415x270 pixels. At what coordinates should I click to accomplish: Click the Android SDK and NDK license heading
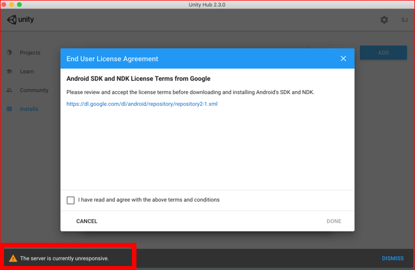[x=138, y=79]
